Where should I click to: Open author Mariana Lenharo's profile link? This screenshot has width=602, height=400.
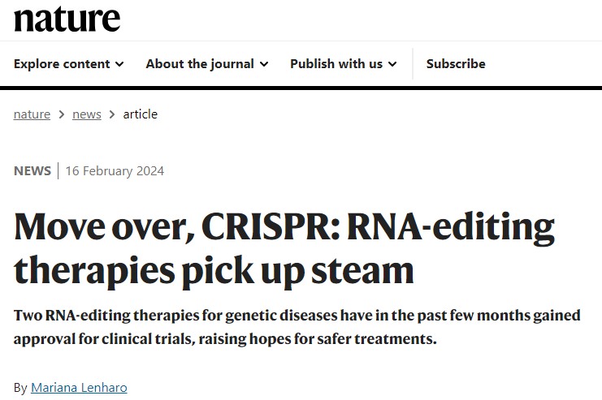click(x=79, y=388)
